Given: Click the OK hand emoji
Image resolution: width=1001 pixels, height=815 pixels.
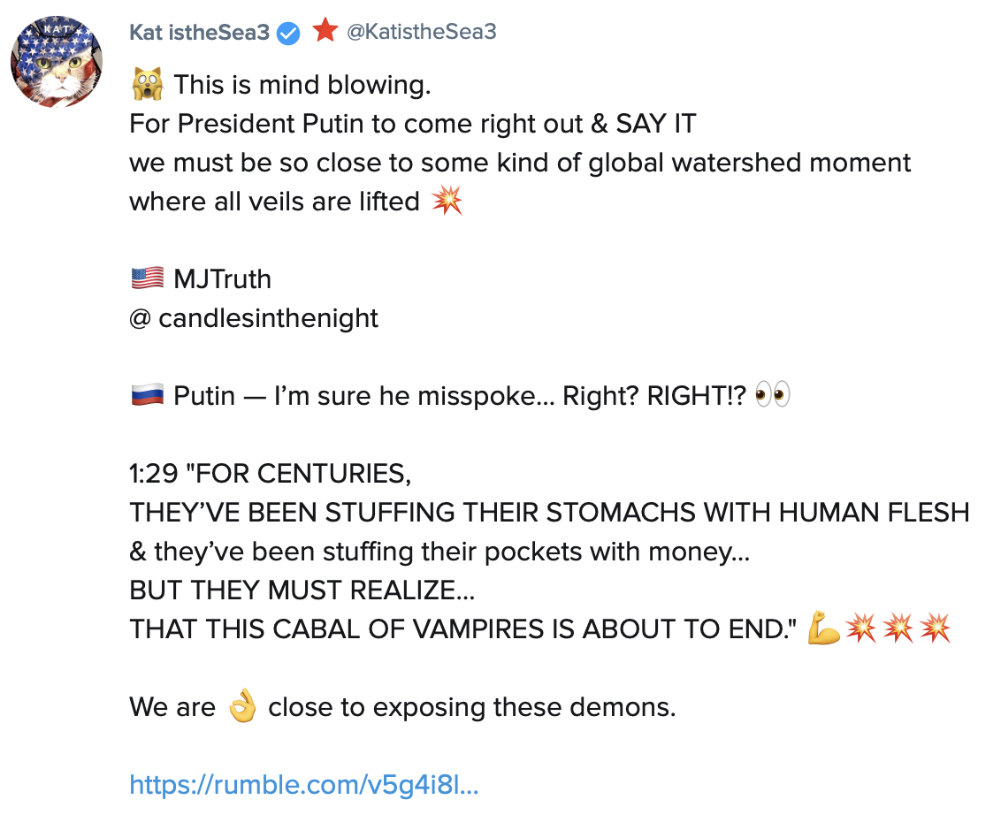Looking at the screenshot, I should (241, 707).
